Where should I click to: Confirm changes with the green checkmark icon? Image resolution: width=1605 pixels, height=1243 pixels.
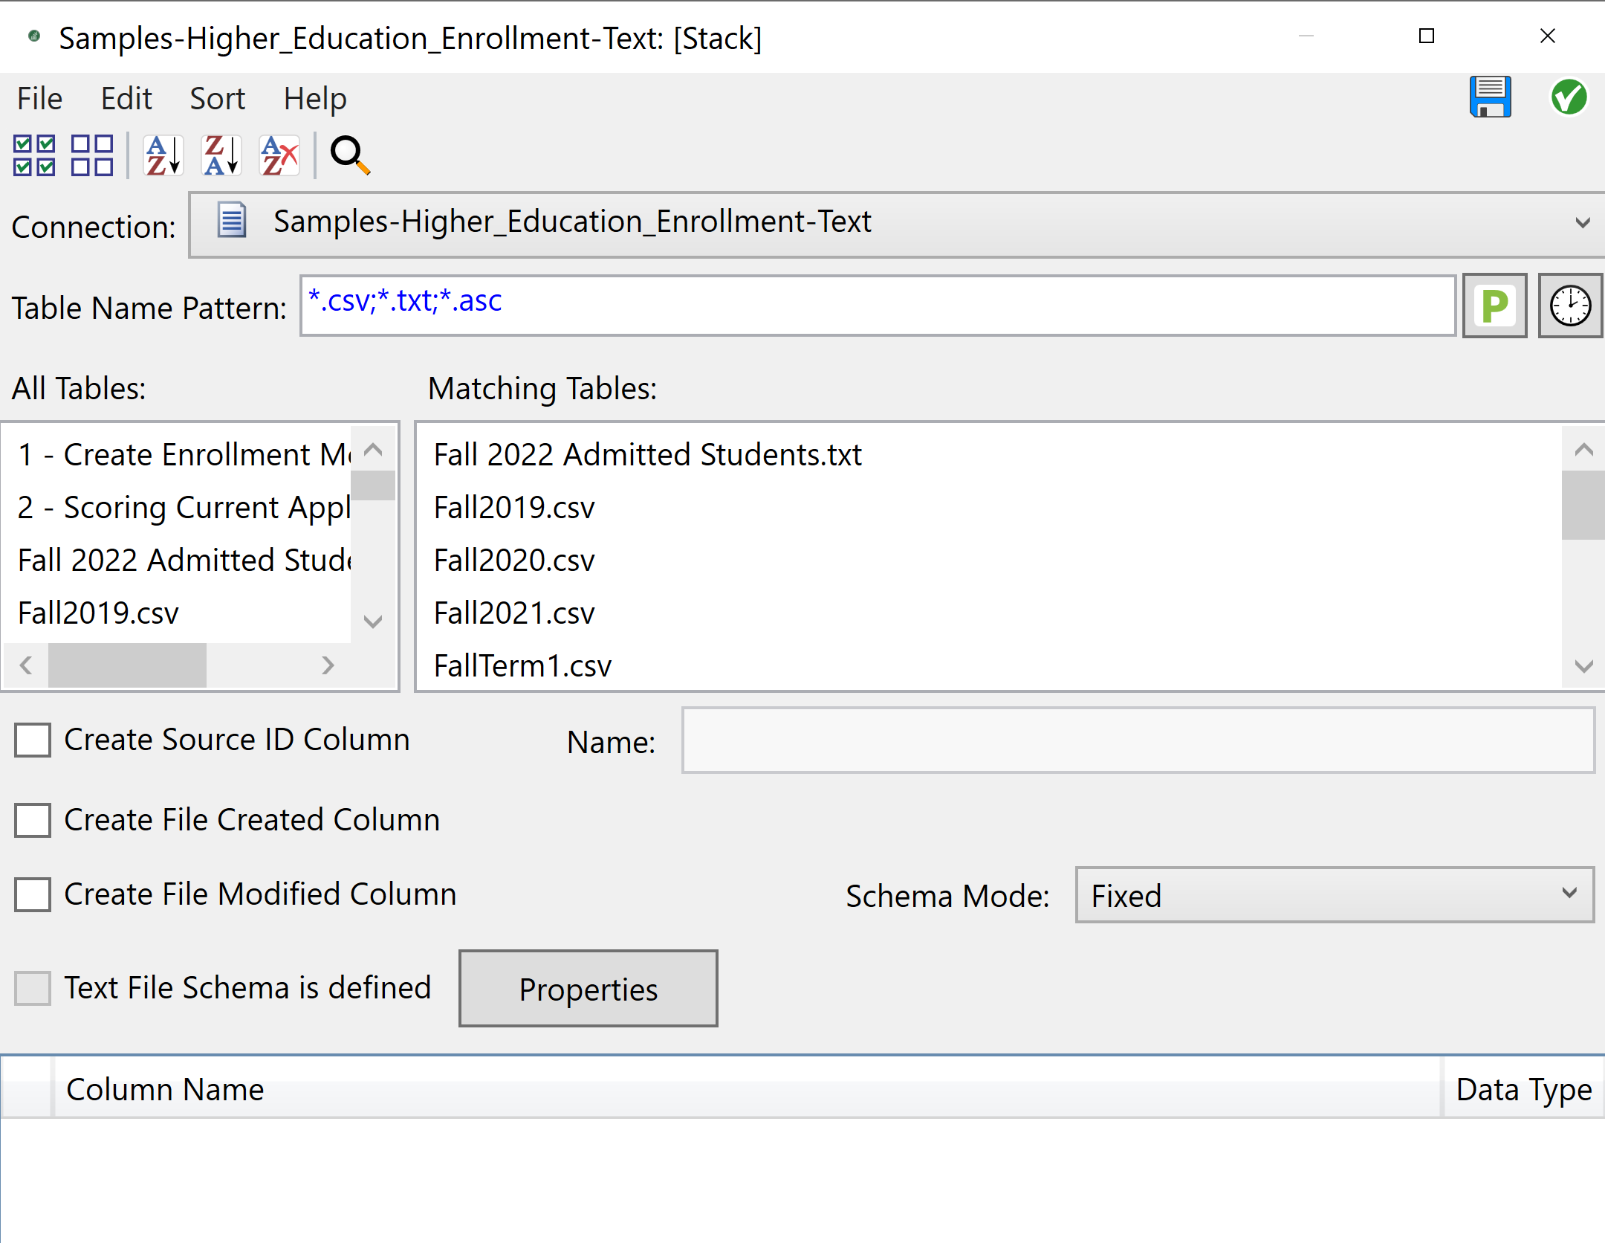(1568, 97)
